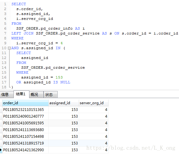The height and width of the screenshot is (154, 179).
Task: Click IS NULL on line 17
Action: [62, 82]
